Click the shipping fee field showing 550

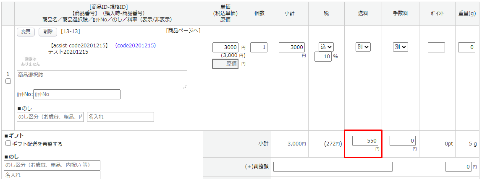(366, 141)
